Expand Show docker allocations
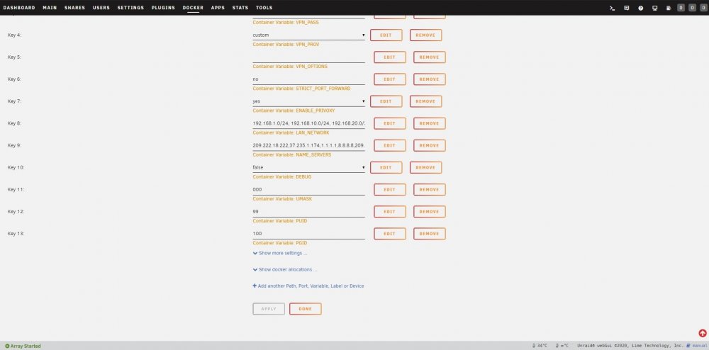This screenshot has height=350, width=709. click(x=285, y=270)
